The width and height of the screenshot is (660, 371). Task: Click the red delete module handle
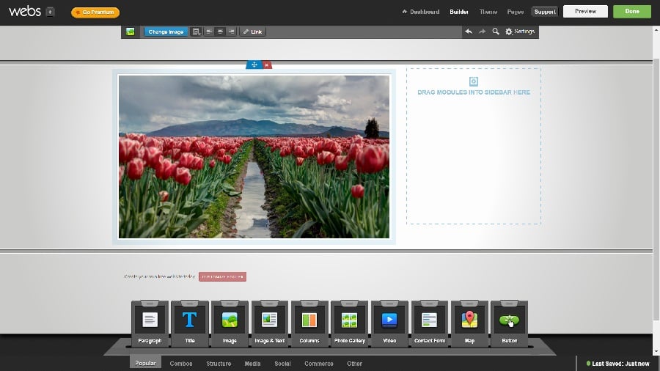(267, 65)
